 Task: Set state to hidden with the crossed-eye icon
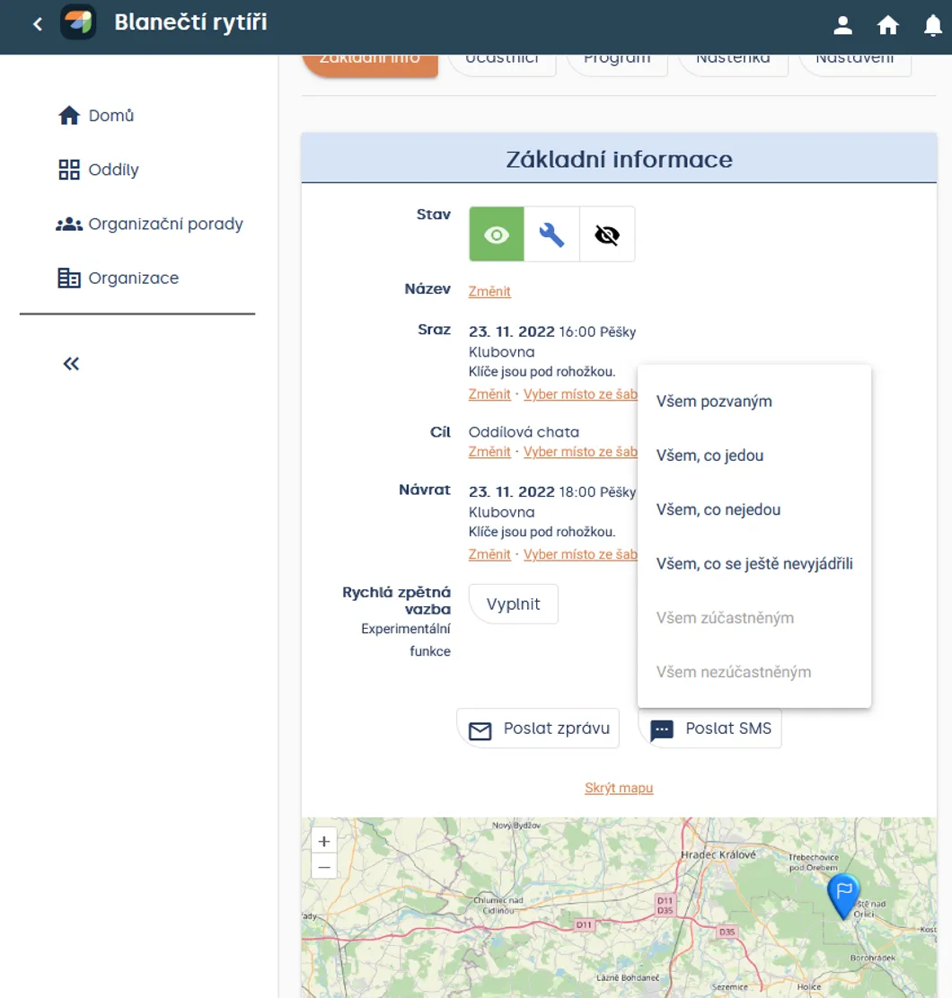click(x=607, y=234)
